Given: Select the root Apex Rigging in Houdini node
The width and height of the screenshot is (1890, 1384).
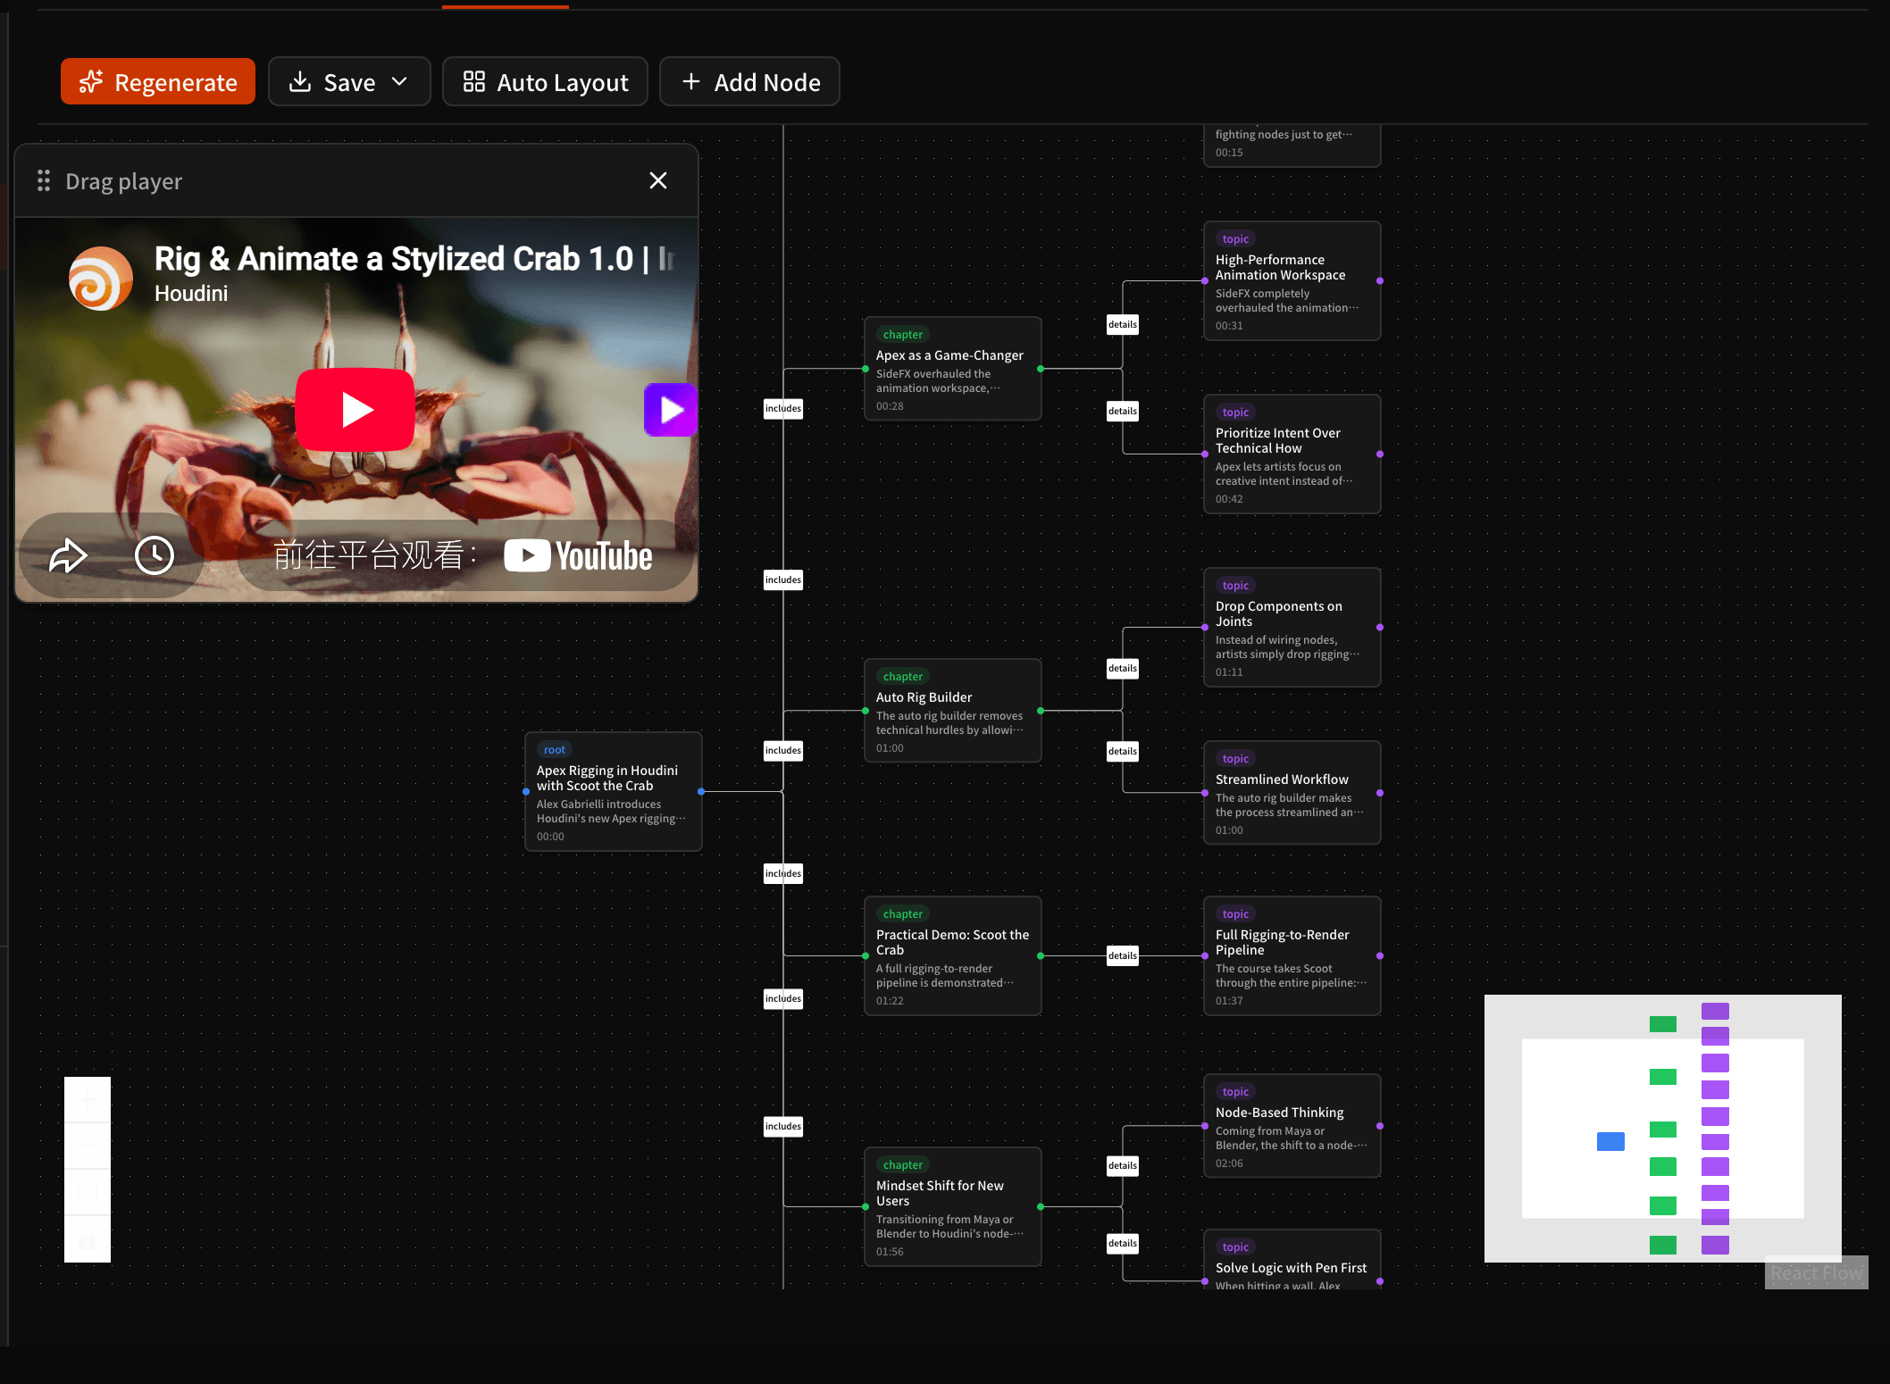Looking at the screenshot, I should click(614, 792).
